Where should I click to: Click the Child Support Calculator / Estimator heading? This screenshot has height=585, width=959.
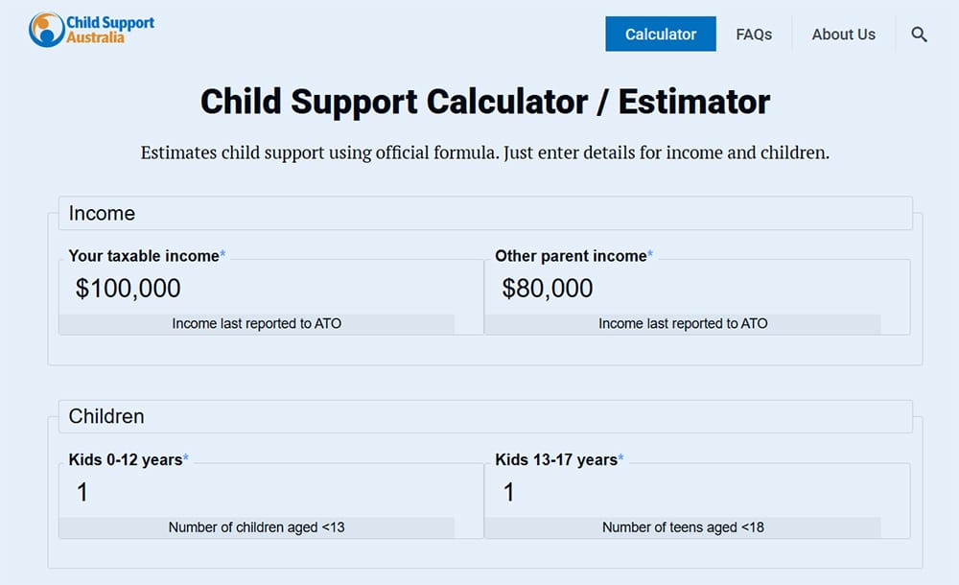[x=484, y=101]
